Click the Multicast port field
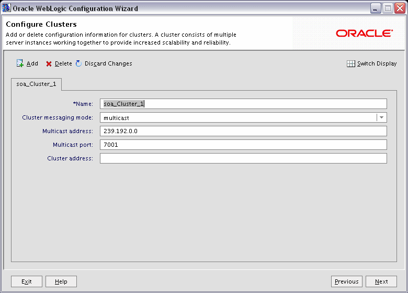Viewport: 408px width, 293px height. tap(243, 145)
